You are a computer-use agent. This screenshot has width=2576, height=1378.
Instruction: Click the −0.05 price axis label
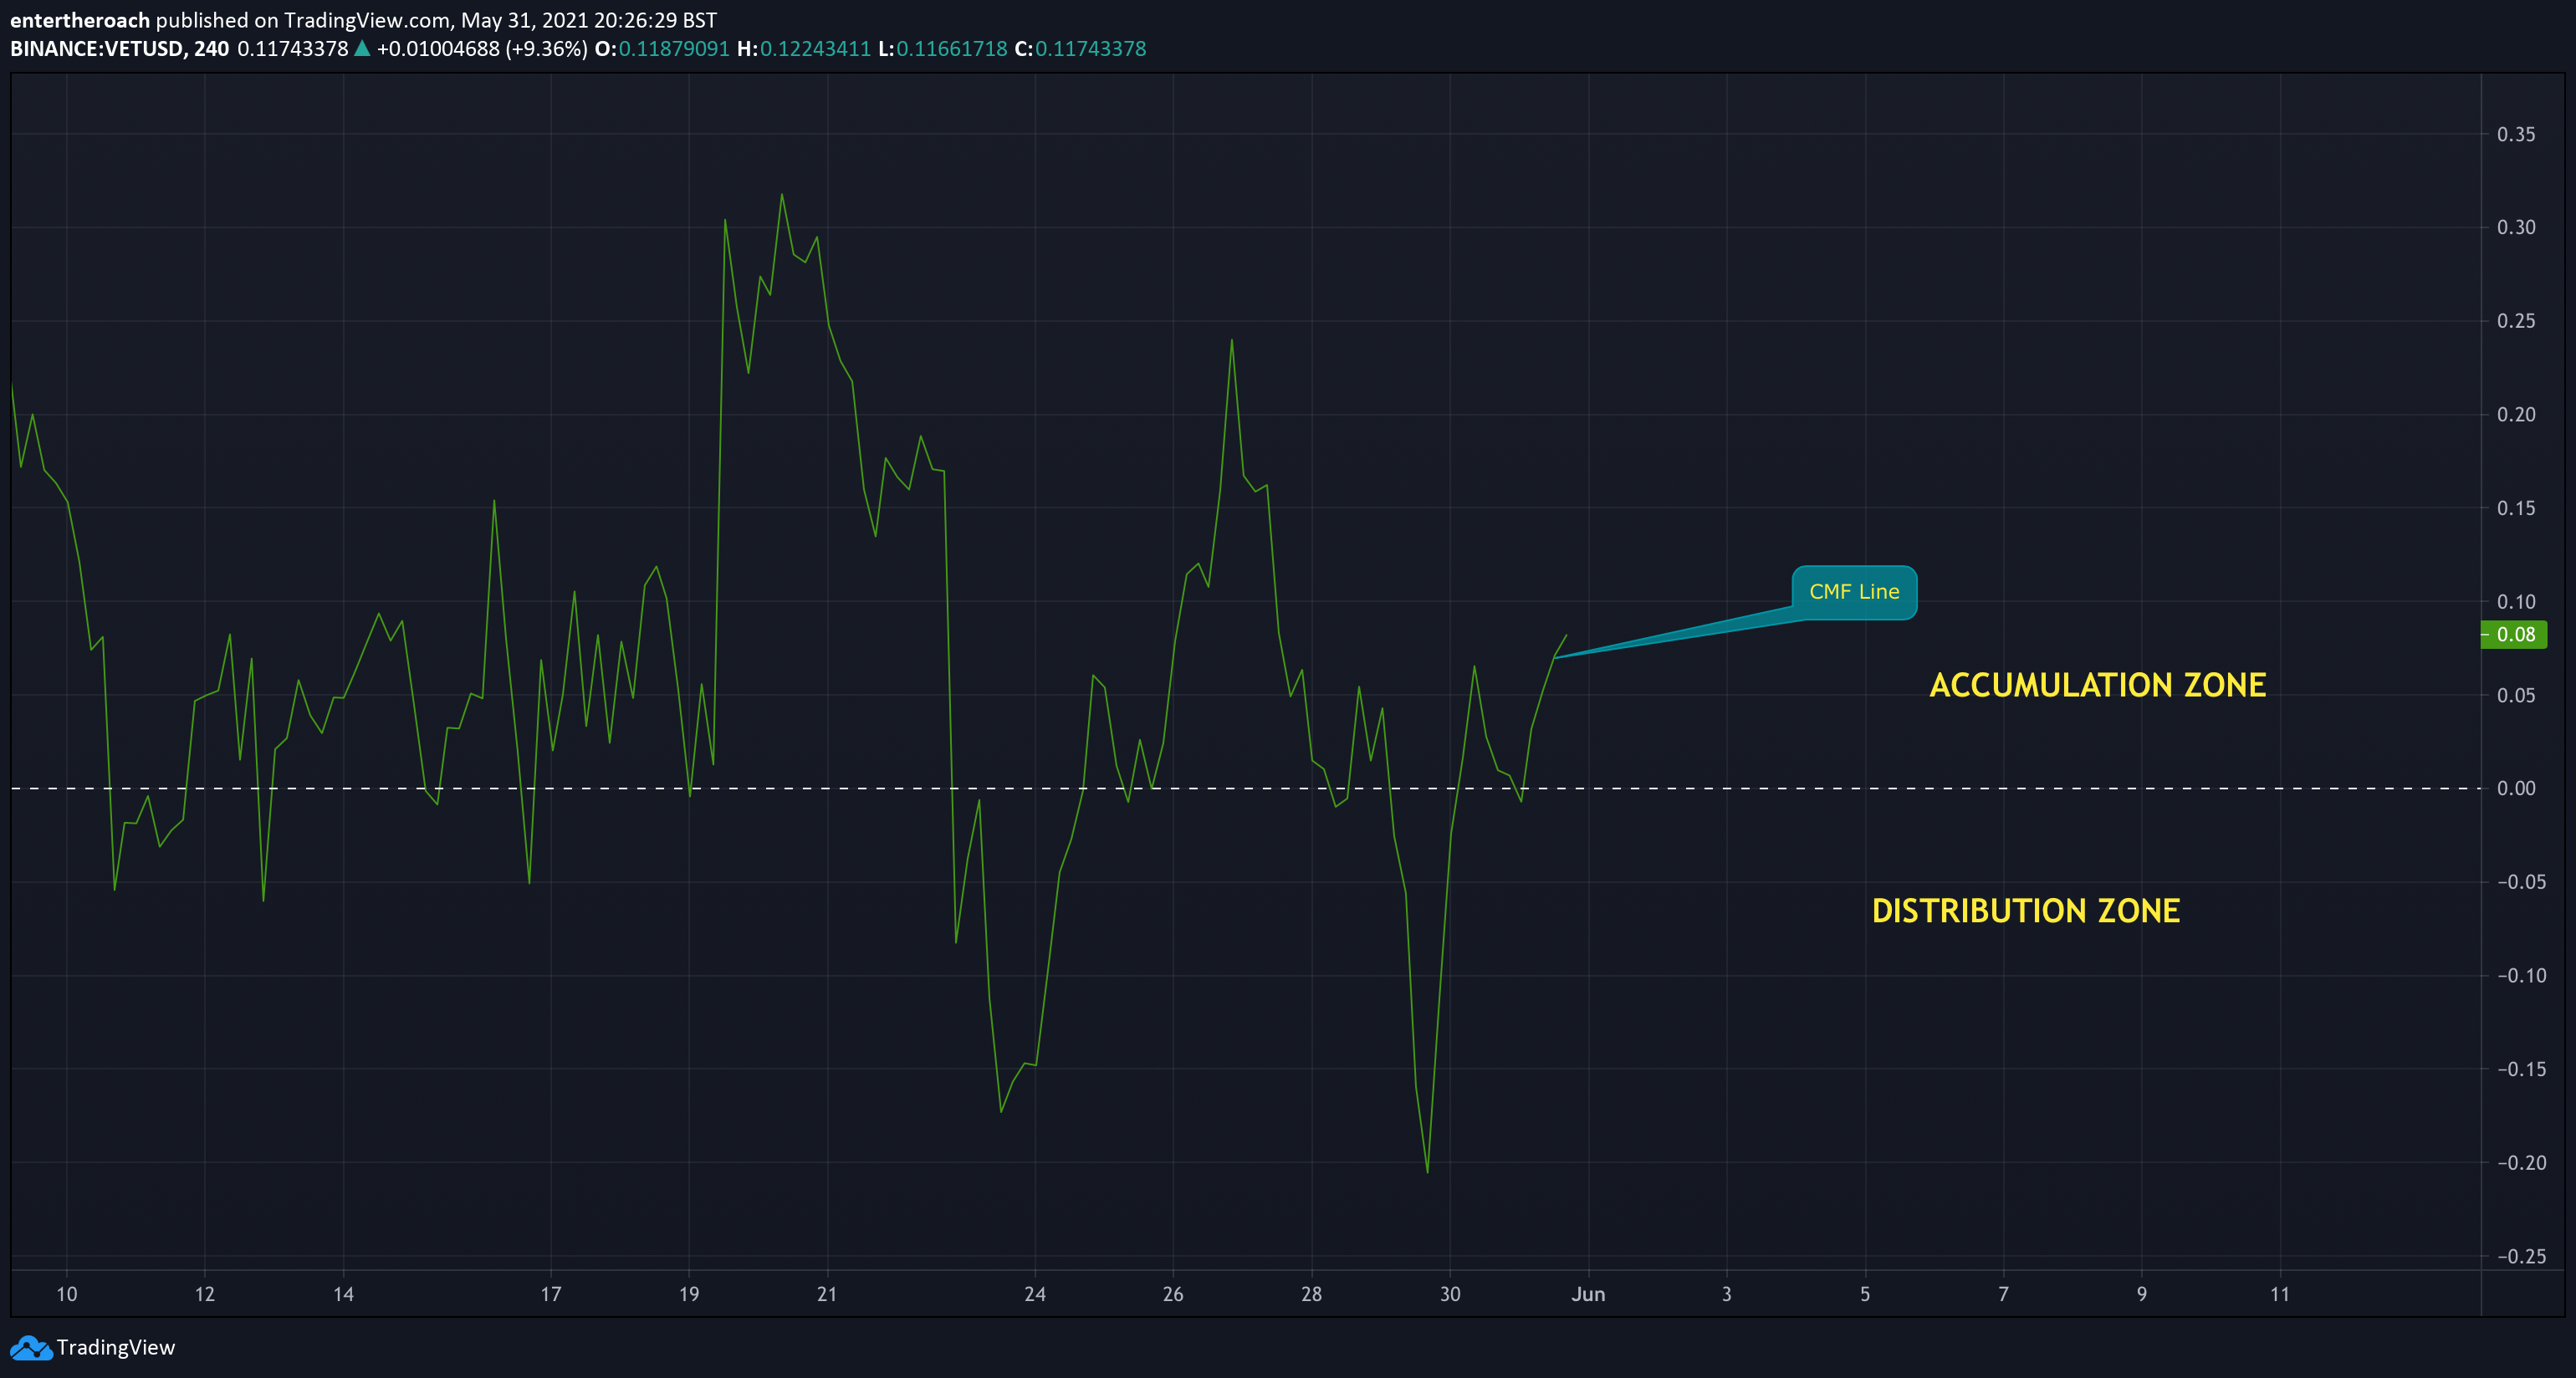click(x=2521, y=882)
